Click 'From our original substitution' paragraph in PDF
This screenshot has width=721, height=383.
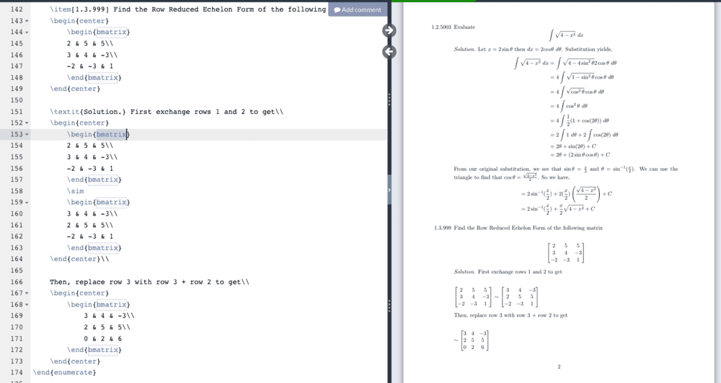(x=565, y=173)
